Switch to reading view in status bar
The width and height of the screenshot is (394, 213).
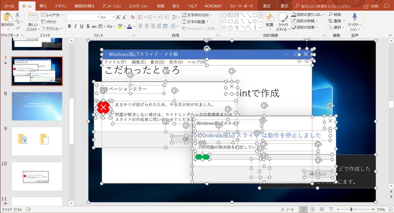pos(322,209)
